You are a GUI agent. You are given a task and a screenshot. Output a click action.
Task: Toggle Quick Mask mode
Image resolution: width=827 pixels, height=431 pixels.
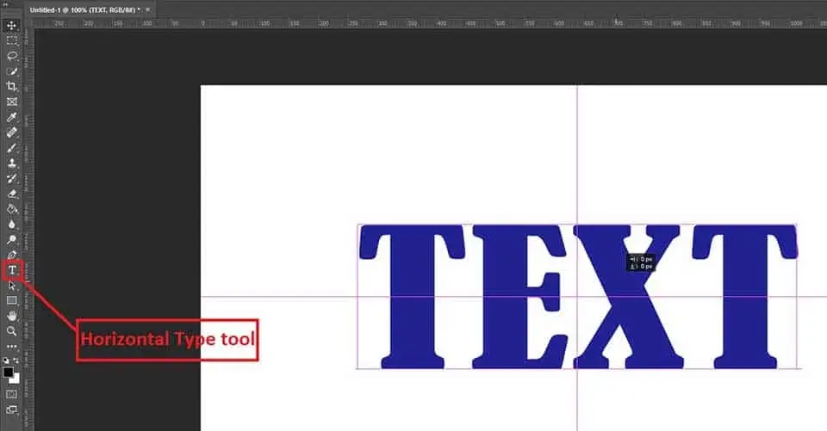(11, 394)
